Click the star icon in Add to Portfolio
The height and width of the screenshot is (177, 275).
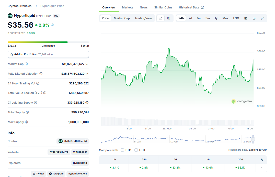(x=12, y=54)
